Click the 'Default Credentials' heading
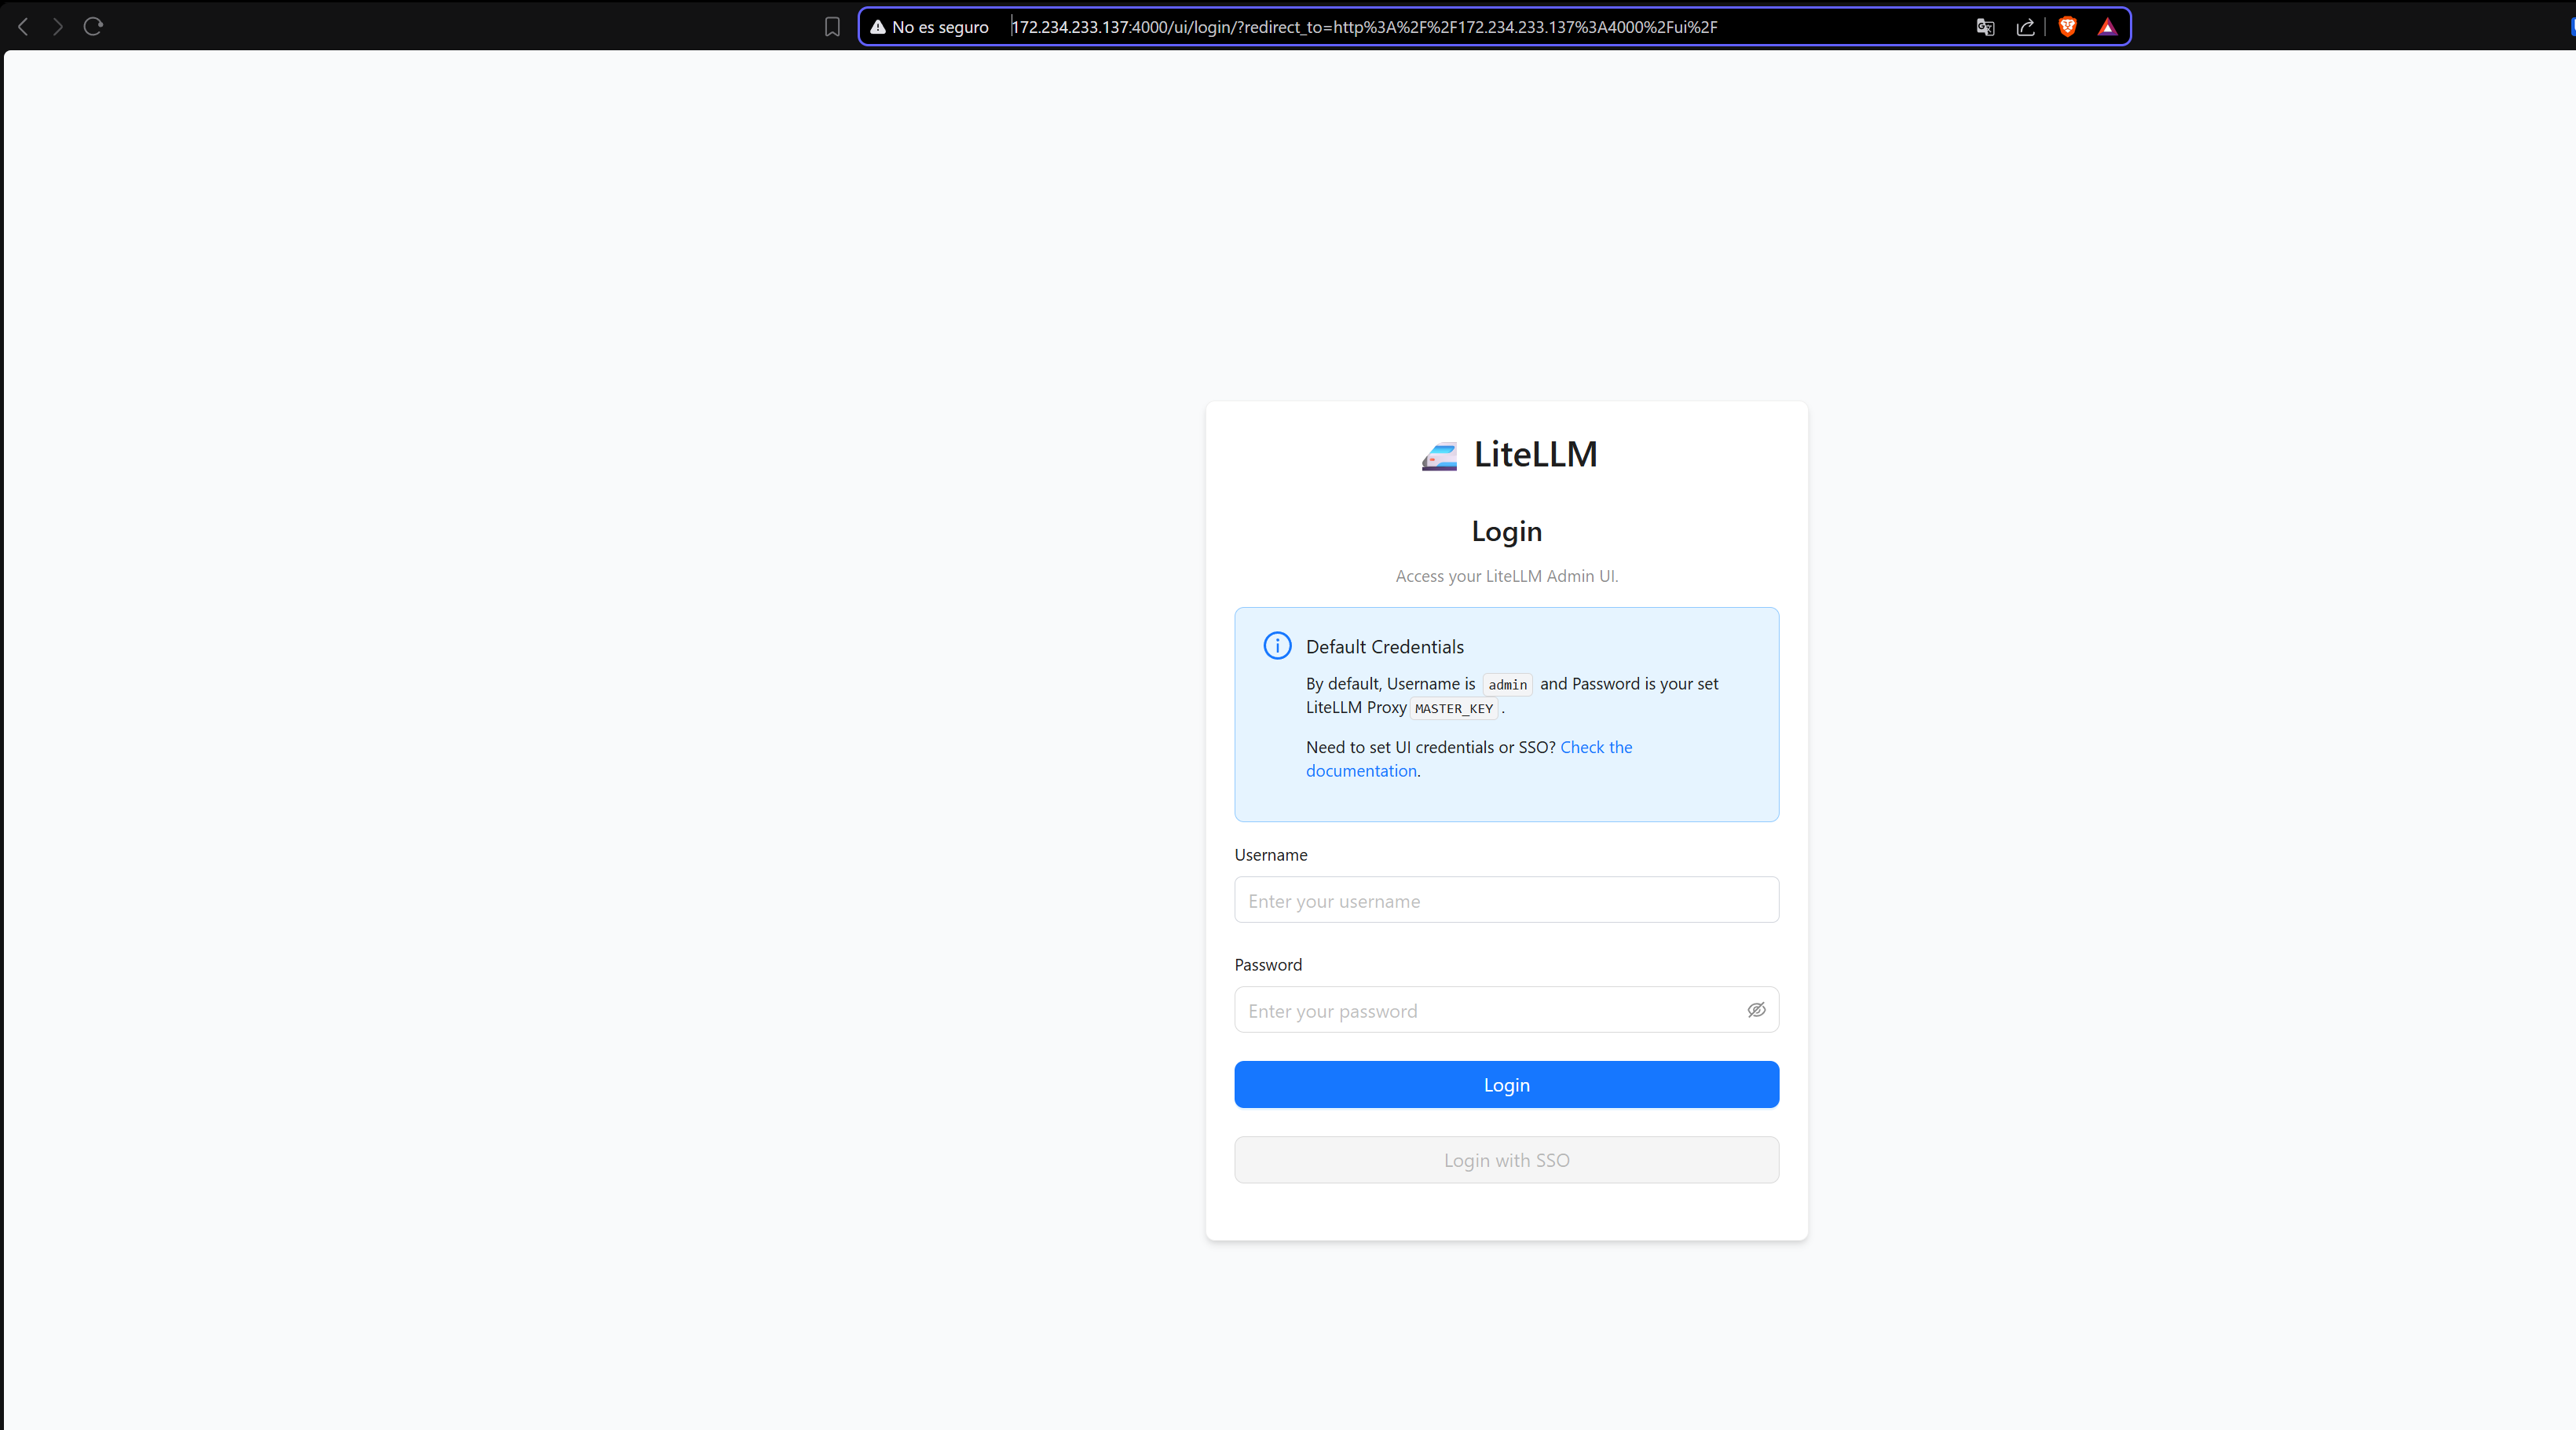The height and width of the screenshot is (1430, 2576). (x=1384, y=647)
